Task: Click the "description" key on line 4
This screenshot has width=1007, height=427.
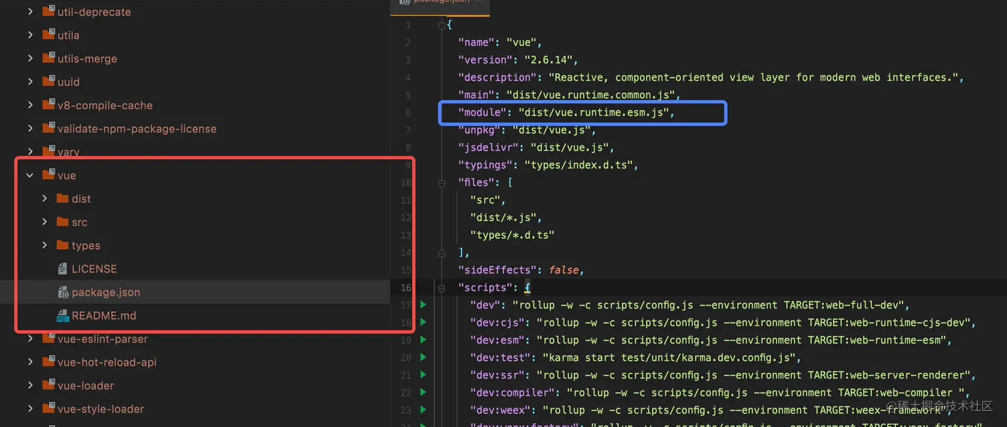Action: [497, 77]
